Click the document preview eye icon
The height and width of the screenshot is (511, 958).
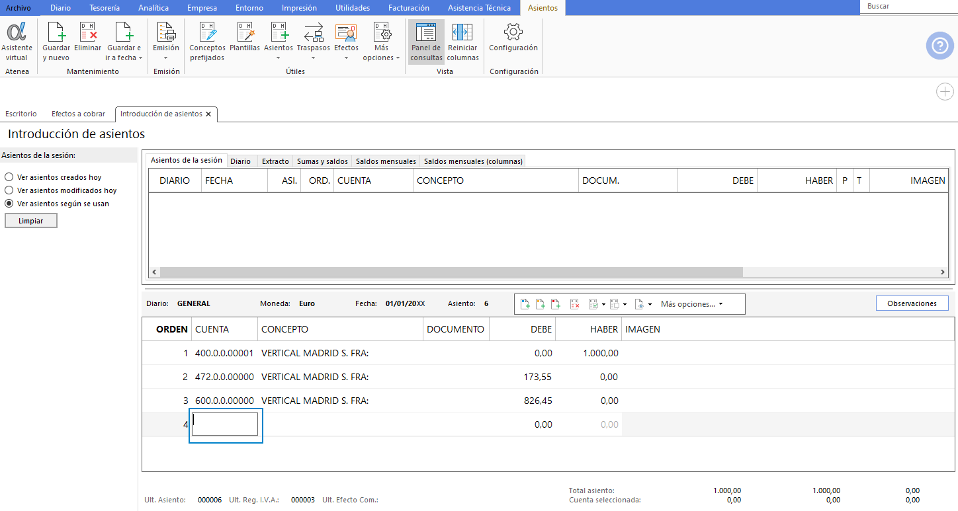[639, 304]
